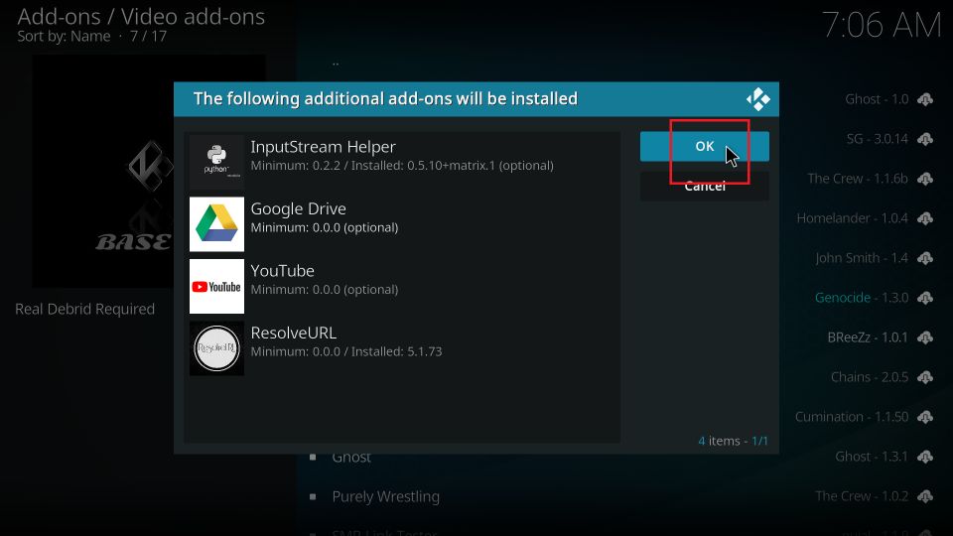Select The Crew - 1.0.2 entry
The width and height of the screenshot is (953, 536).
click(x=862, y=496)
